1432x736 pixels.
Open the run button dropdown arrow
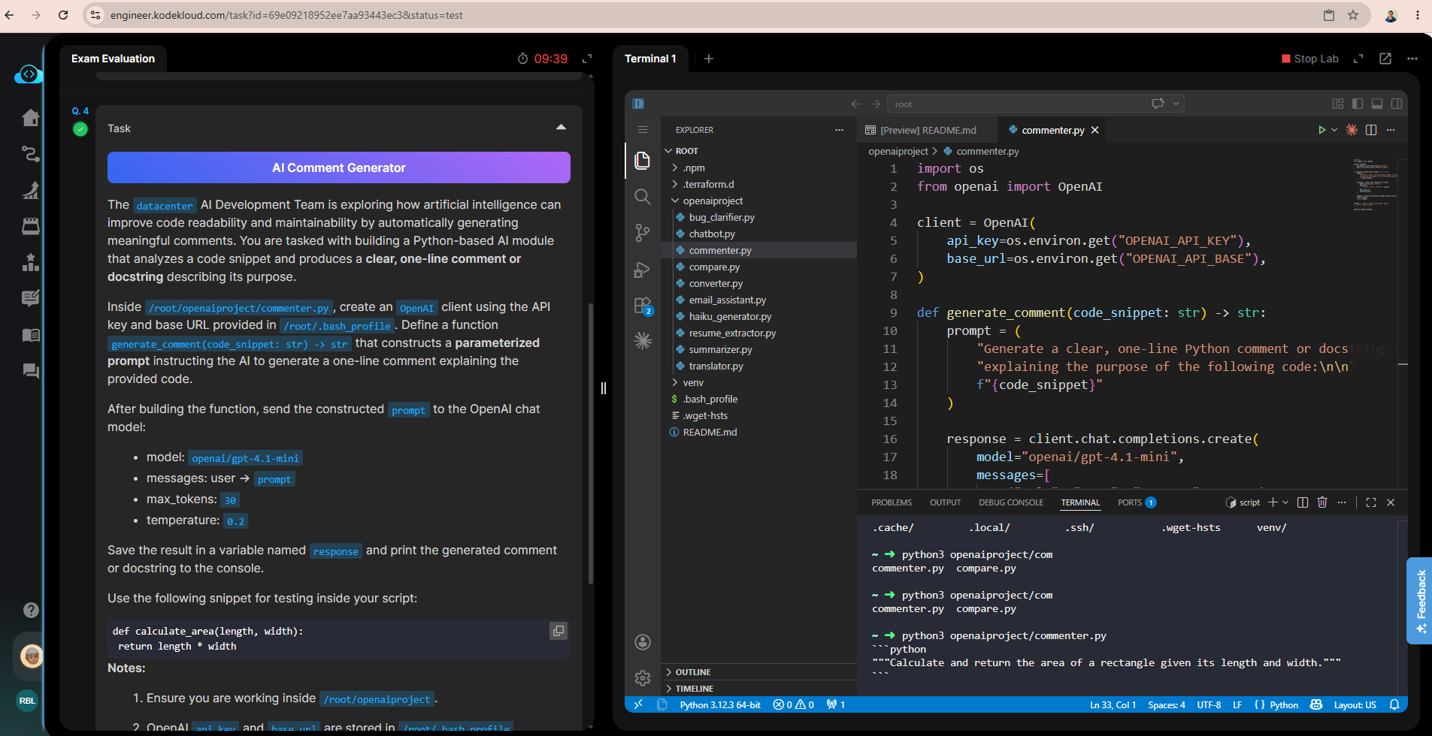pos(1334,130)
